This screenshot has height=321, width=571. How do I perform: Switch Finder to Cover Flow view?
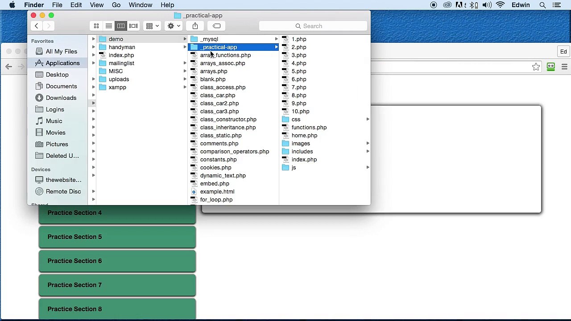[x=133, y=26]
